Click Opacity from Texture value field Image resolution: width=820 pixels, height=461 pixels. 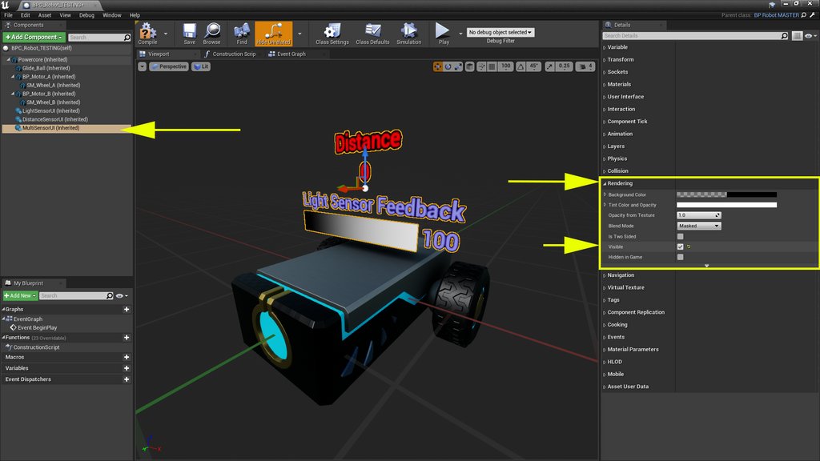point(699,215)
